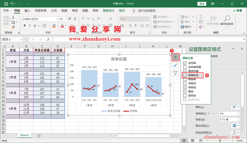247x143 pixels.
Task: Toggle the 数据表 checkbox
Action: [x=185, y=79]
